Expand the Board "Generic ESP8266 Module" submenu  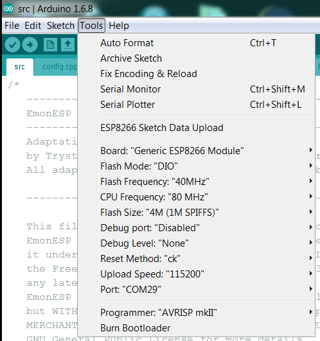pos(196,151)
